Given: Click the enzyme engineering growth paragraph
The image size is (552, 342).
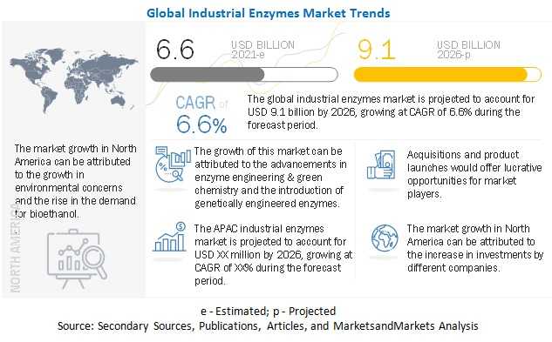Looking at the screenshot, I should 270,178.
